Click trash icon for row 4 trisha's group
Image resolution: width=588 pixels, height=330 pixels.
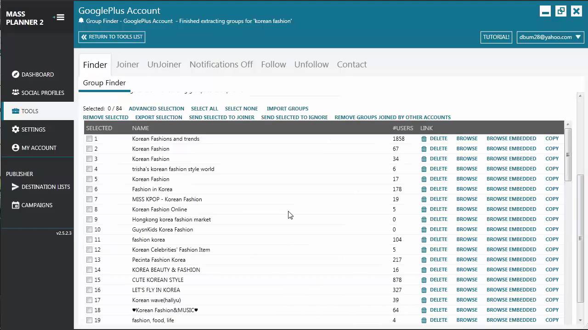click(x=424, y=169)
